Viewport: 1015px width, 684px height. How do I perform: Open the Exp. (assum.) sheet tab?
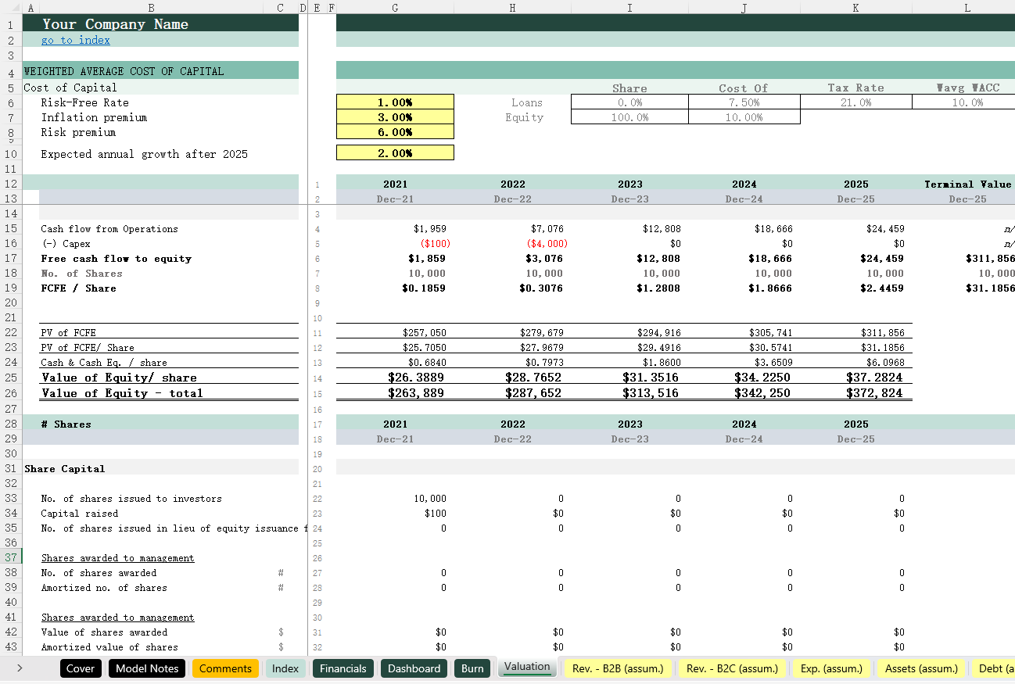831,668
